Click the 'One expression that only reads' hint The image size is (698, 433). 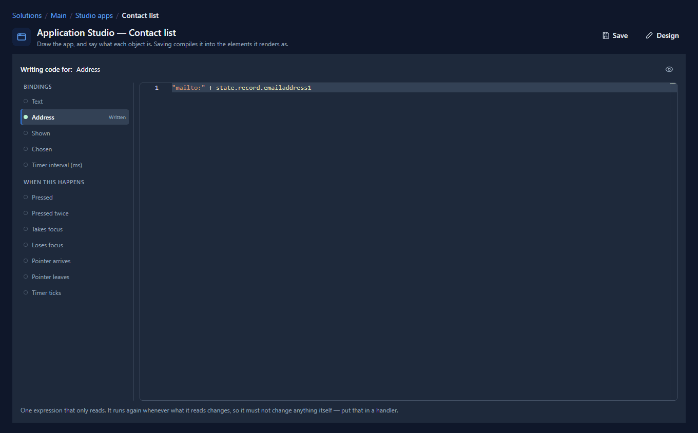coord(209,410)
